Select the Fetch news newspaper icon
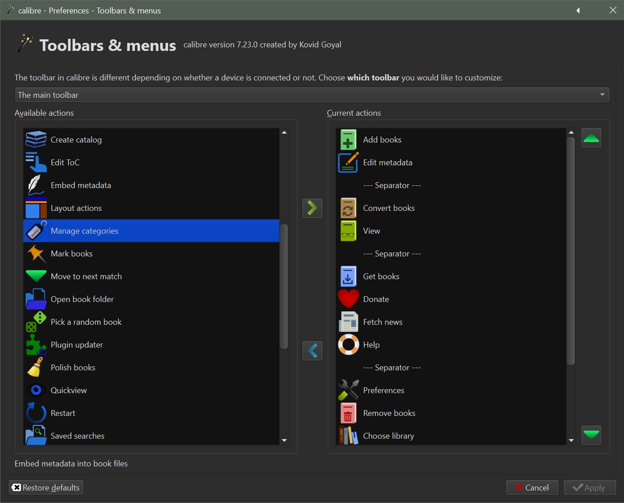This screenshot has width=624, height=503. (x=348, y=322)
